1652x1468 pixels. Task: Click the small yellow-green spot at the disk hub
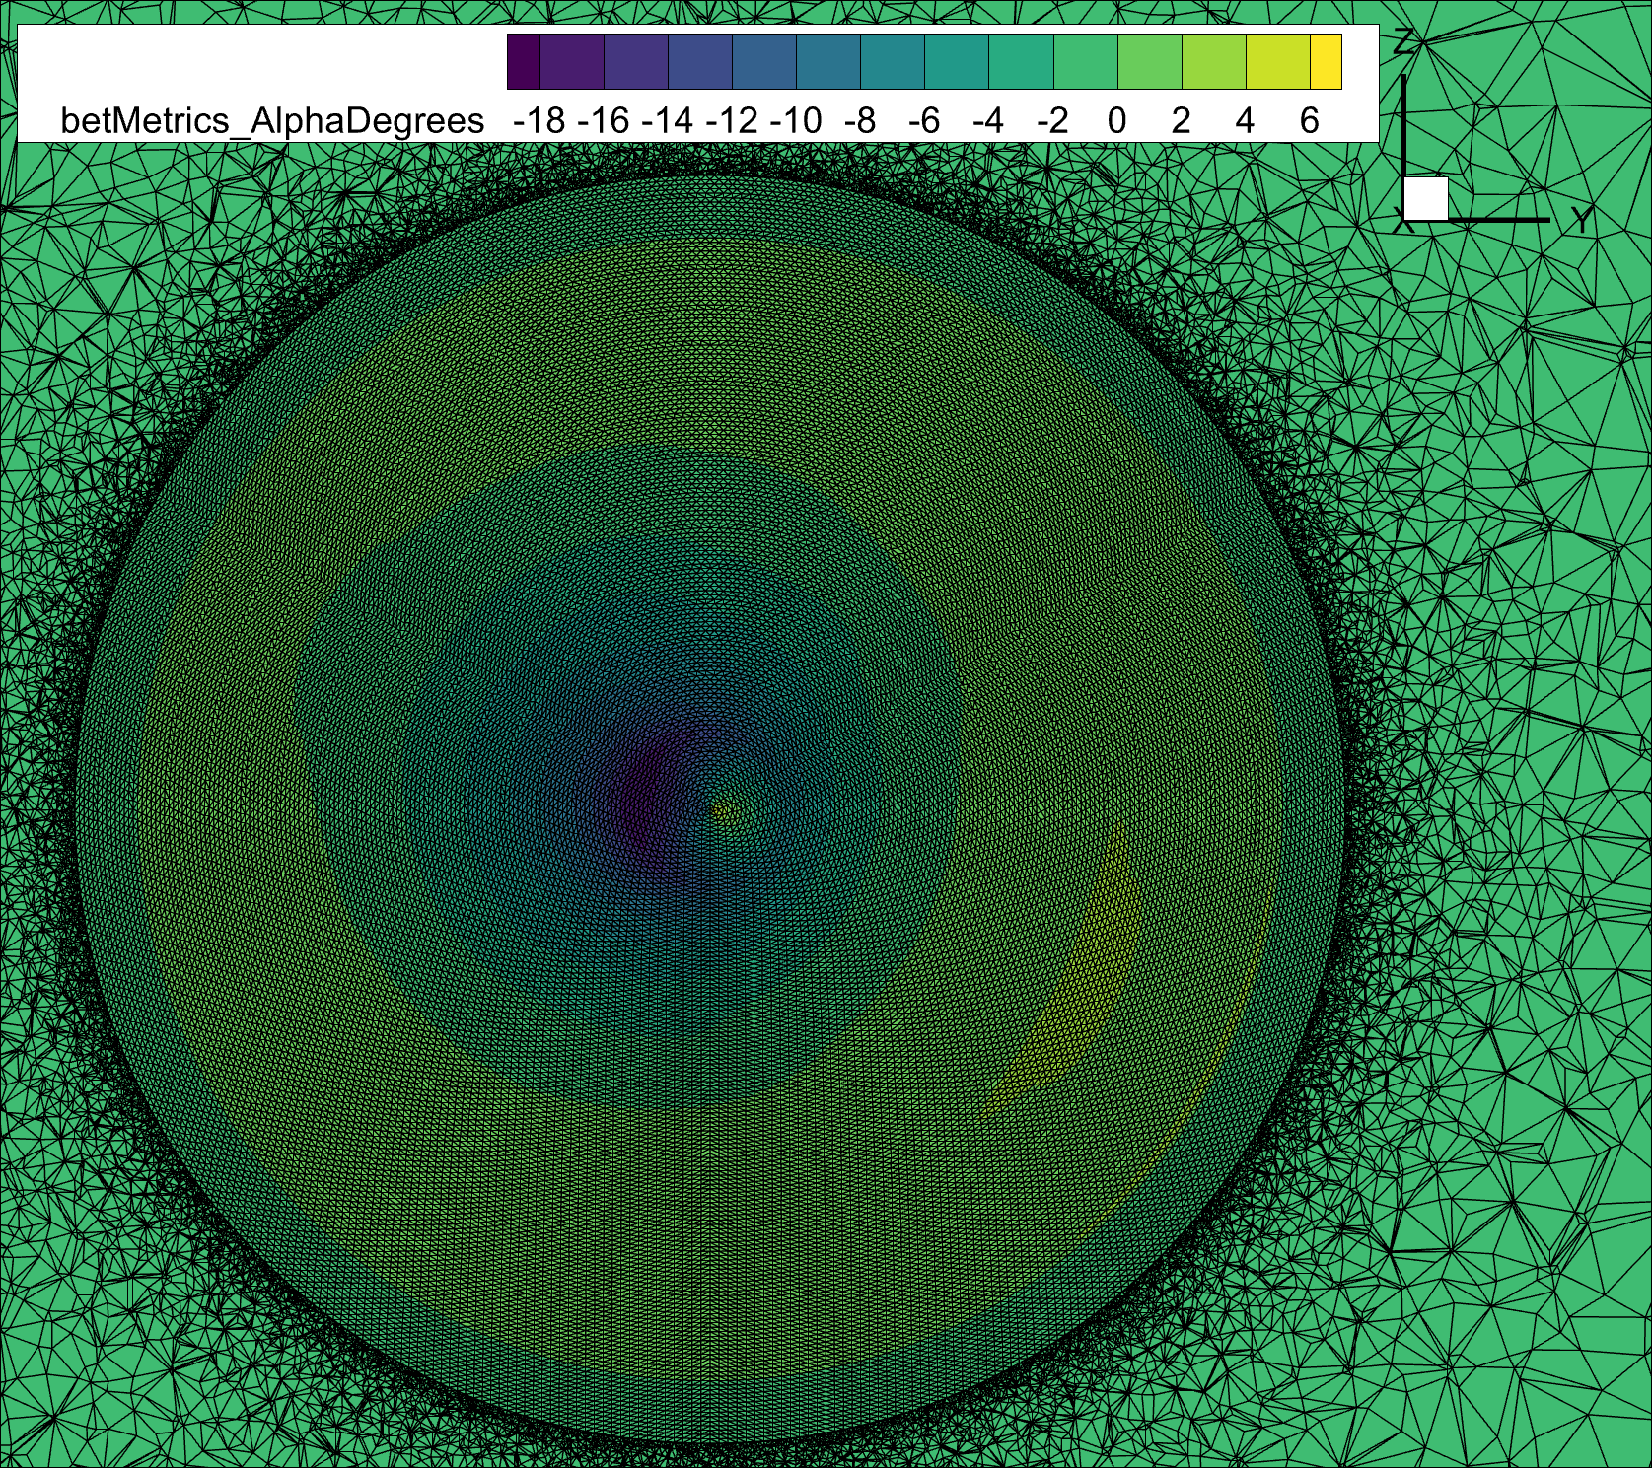pos(723,810)
